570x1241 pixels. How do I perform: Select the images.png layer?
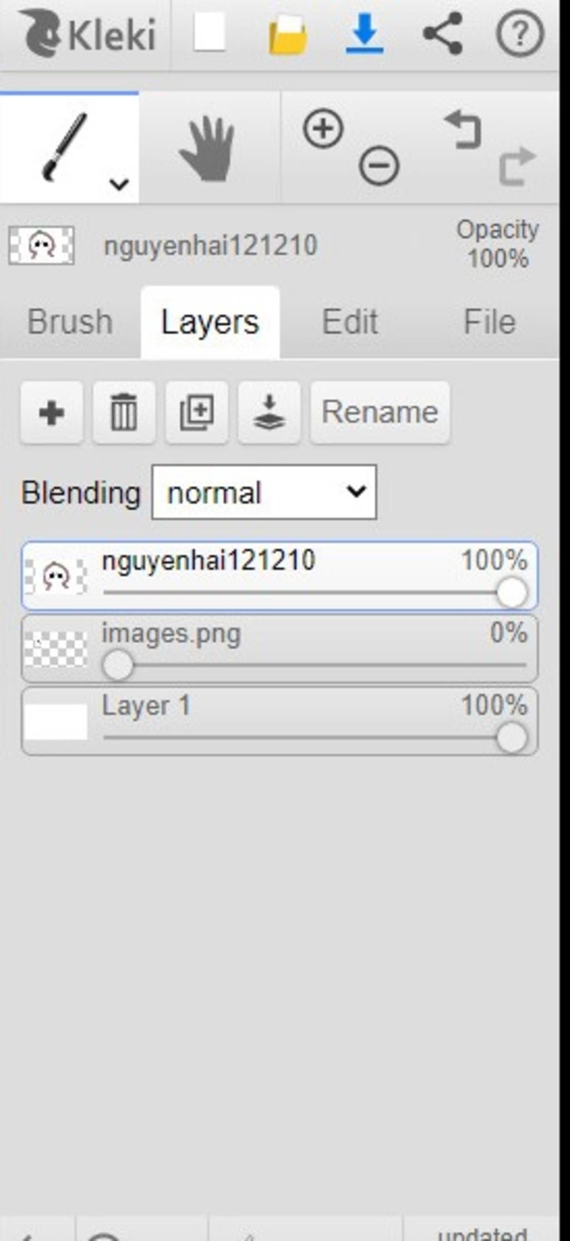(279, 649)
